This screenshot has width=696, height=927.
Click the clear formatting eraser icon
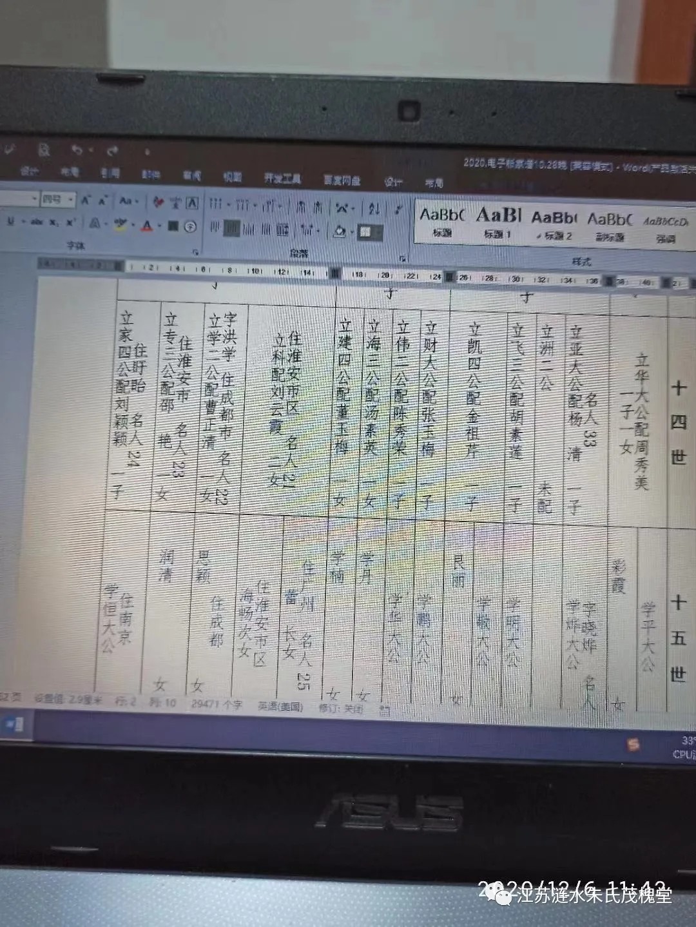pyautogui.click(x=159, y=202)
